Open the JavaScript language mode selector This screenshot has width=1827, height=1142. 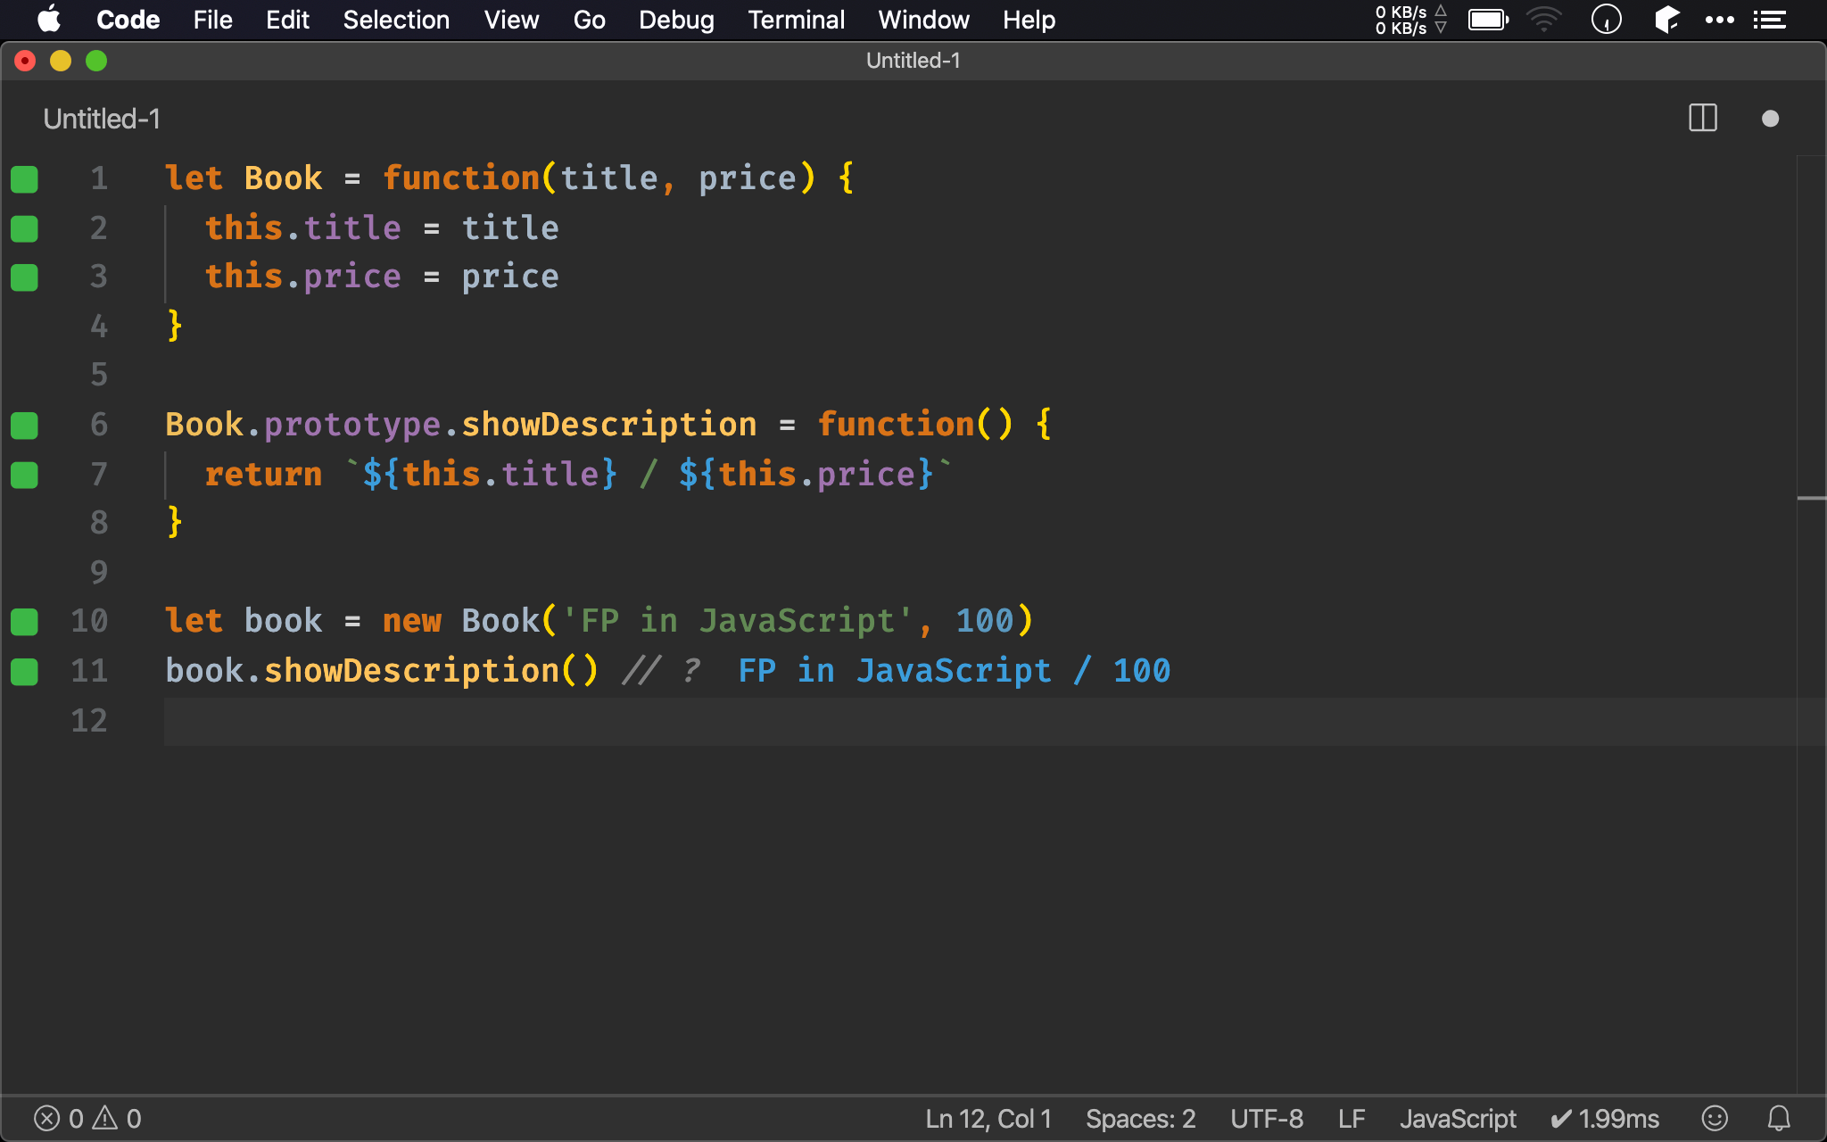coord(1457,1118)
